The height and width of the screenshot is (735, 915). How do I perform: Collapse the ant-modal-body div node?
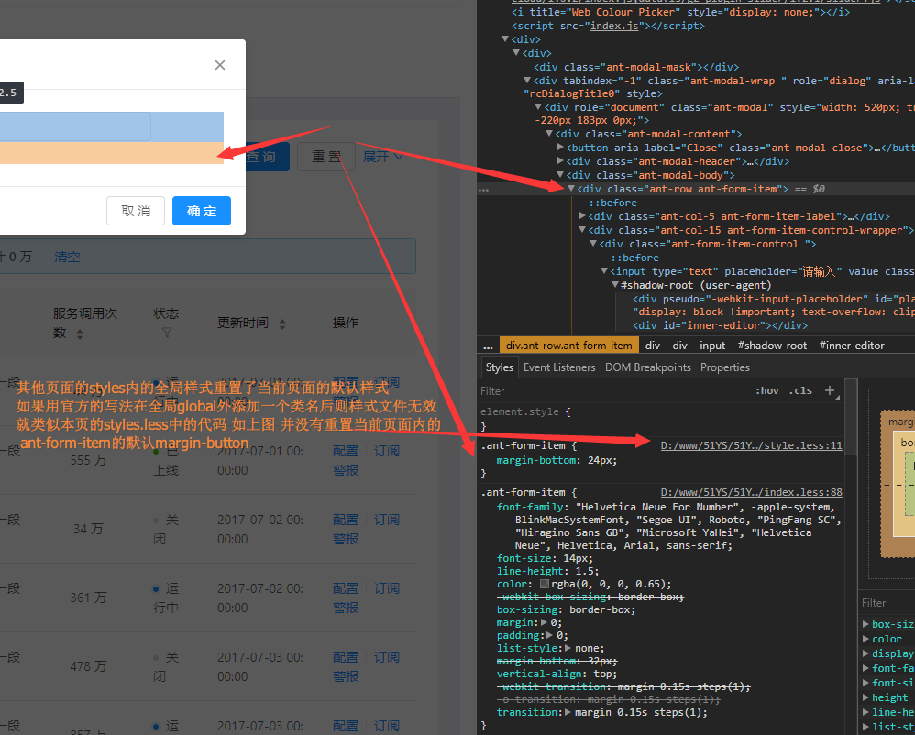(x=560, y=175)
